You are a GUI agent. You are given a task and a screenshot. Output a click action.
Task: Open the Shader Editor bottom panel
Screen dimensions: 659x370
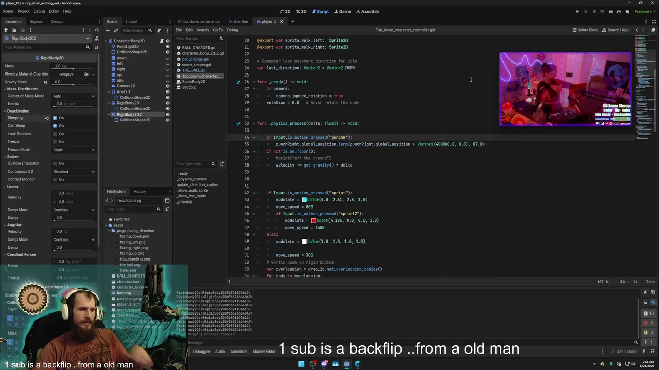click(x=264, y=351)
